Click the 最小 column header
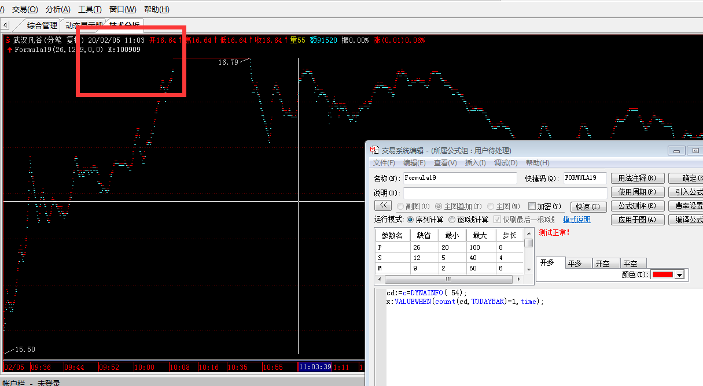This screenshot has width=703, height=386. coord(452,235)
